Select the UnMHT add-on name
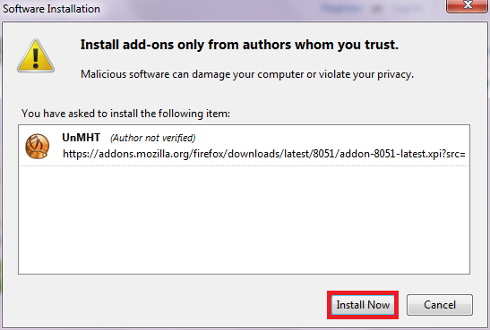 (x=81, y=138)
